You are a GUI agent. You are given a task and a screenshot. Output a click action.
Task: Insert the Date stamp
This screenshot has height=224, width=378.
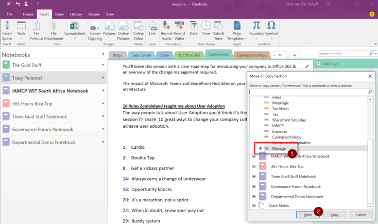coord(194,30)
